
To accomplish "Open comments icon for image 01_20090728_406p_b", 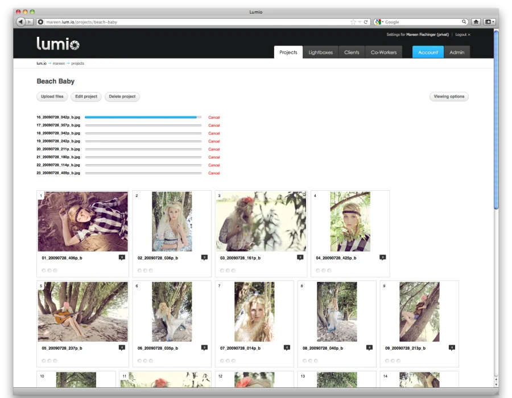I will [x=121, y=257].
